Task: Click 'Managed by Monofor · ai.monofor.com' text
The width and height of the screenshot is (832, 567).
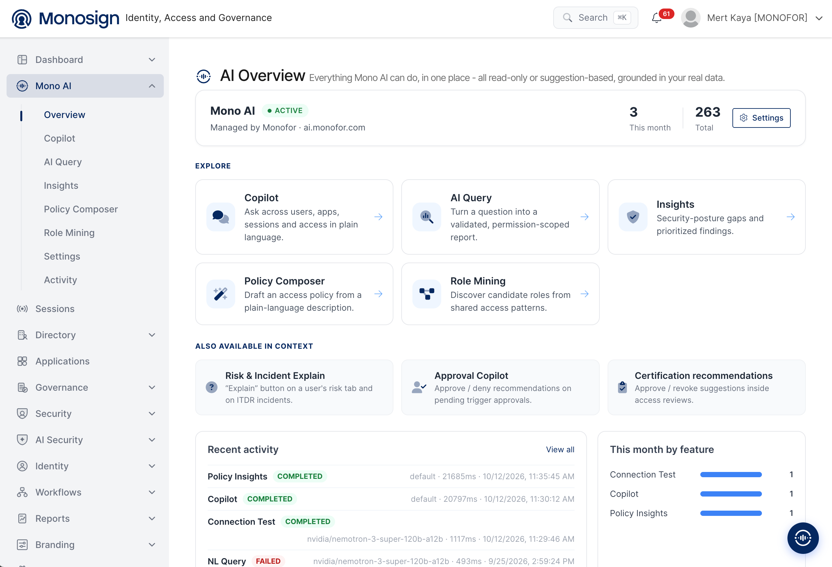Action: point(288,127)
